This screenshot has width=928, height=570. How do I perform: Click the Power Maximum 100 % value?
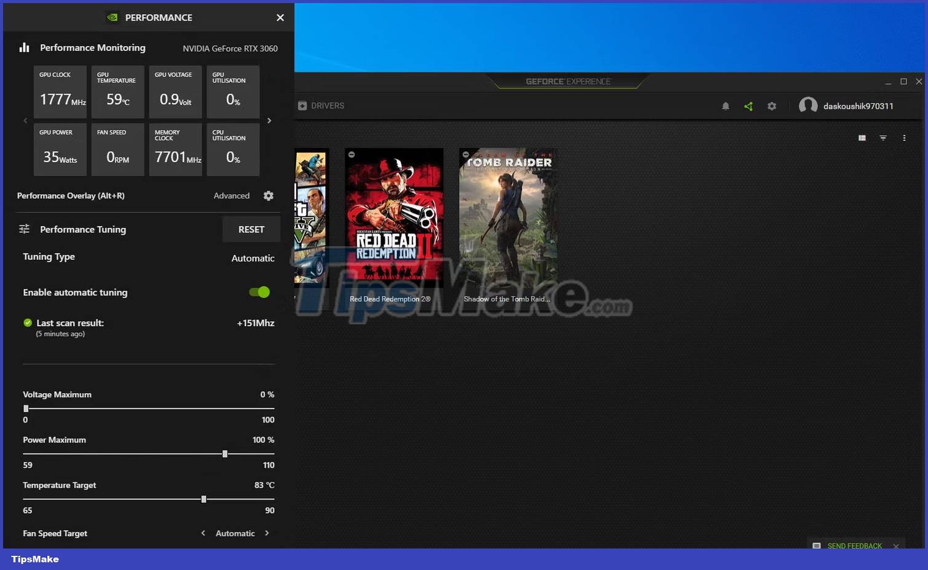coord(264,440)
